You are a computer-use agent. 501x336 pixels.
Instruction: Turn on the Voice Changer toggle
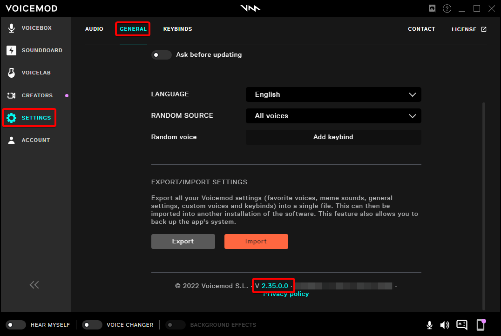92,325
